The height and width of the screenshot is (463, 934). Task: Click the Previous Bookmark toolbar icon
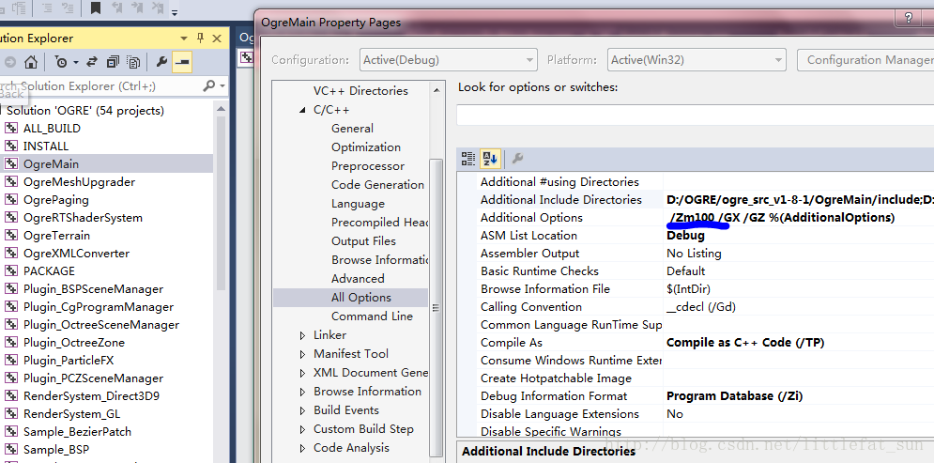116,8
